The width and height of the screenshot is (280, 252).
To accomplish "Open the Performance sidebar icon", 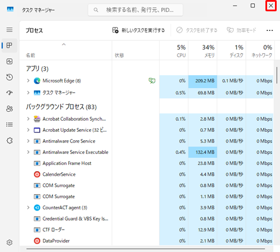I will pyautogui.click(x=10, y=61).
